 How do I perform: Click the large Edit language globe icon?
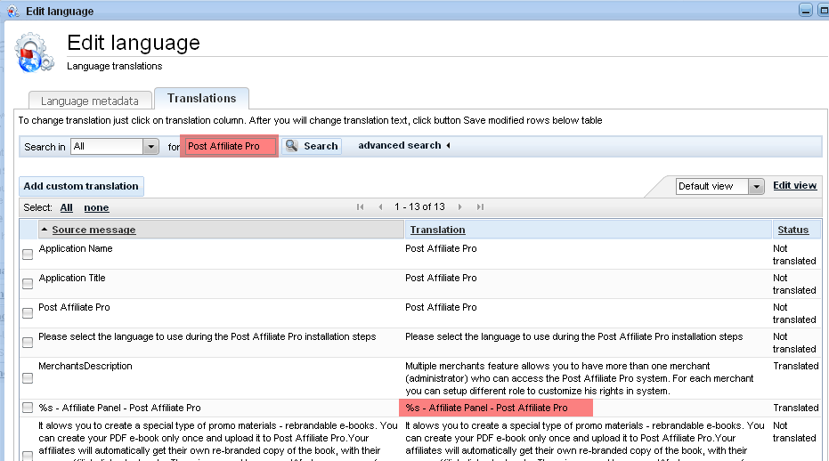click(34, 52)
